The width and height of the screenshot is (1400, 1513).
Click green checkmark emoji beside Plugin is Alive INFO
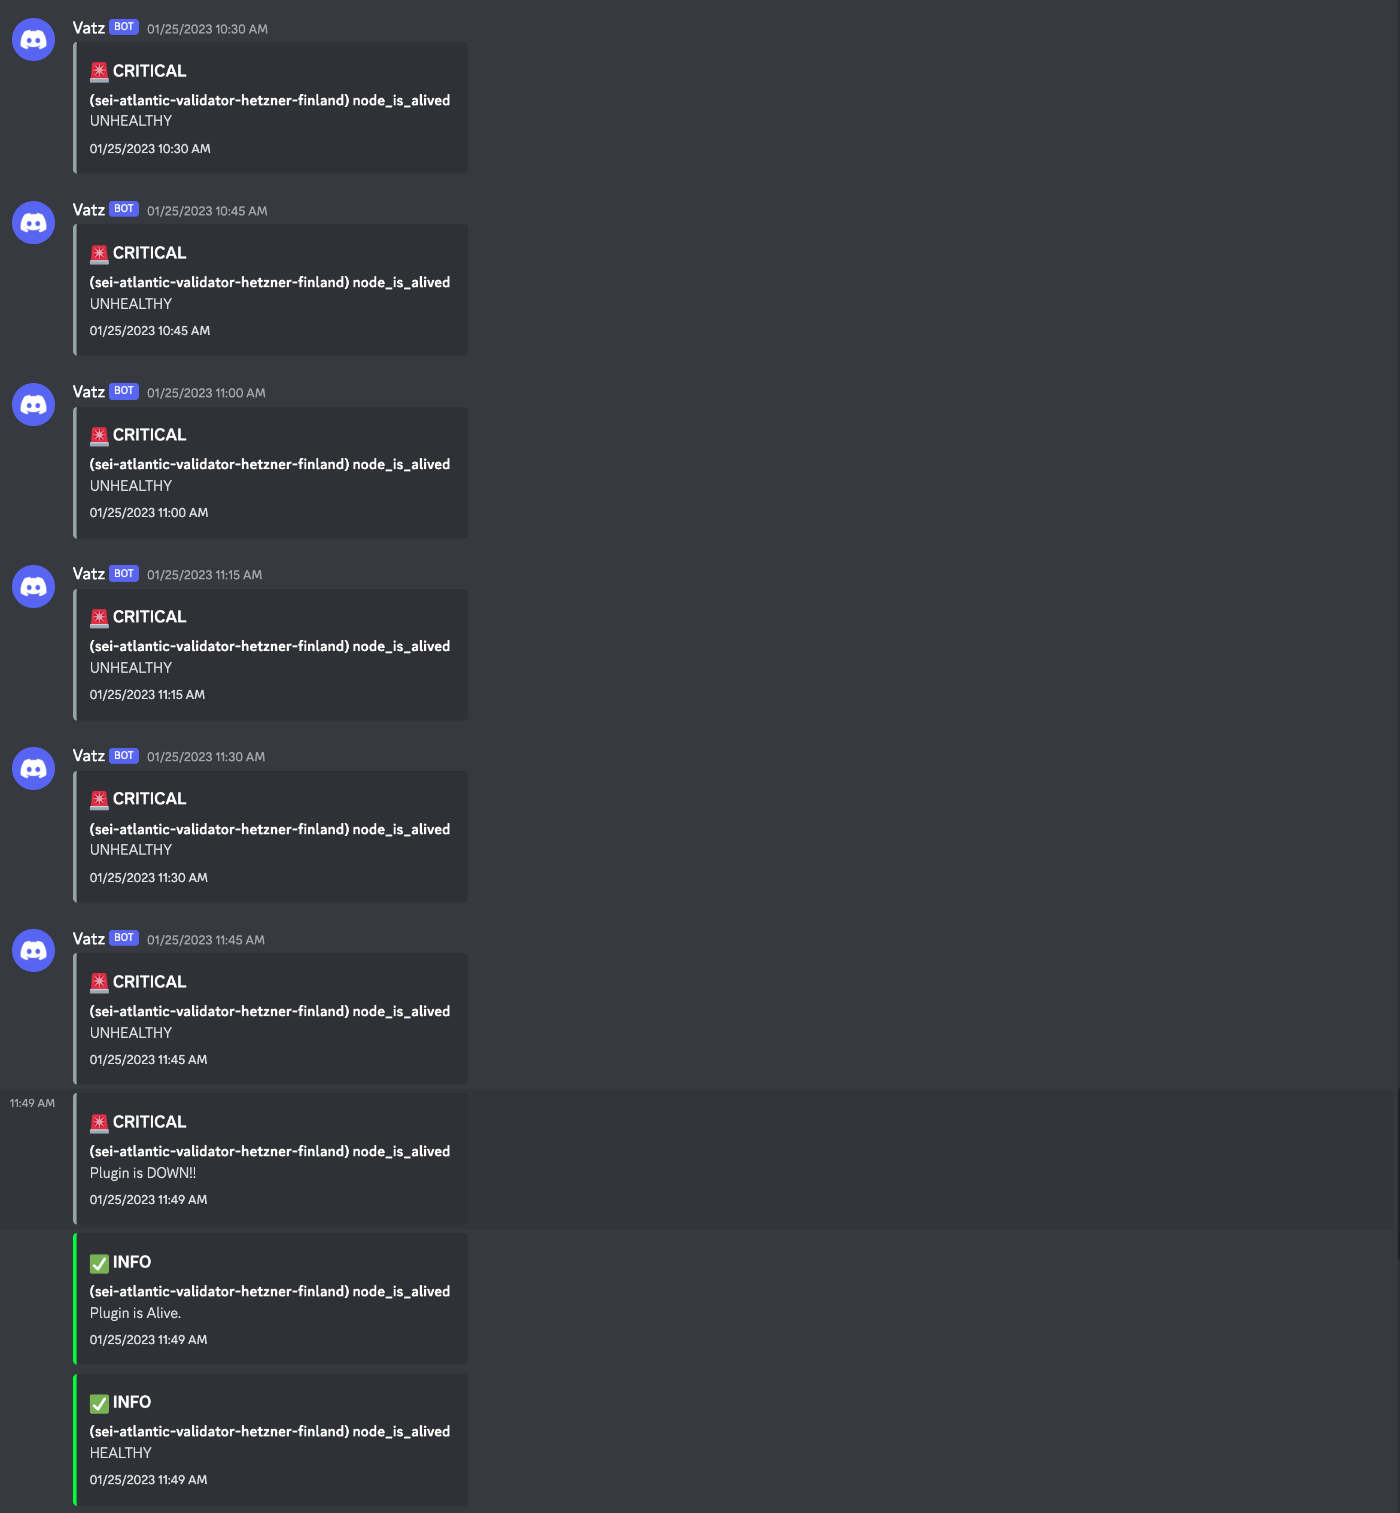tap(99, 1263)
